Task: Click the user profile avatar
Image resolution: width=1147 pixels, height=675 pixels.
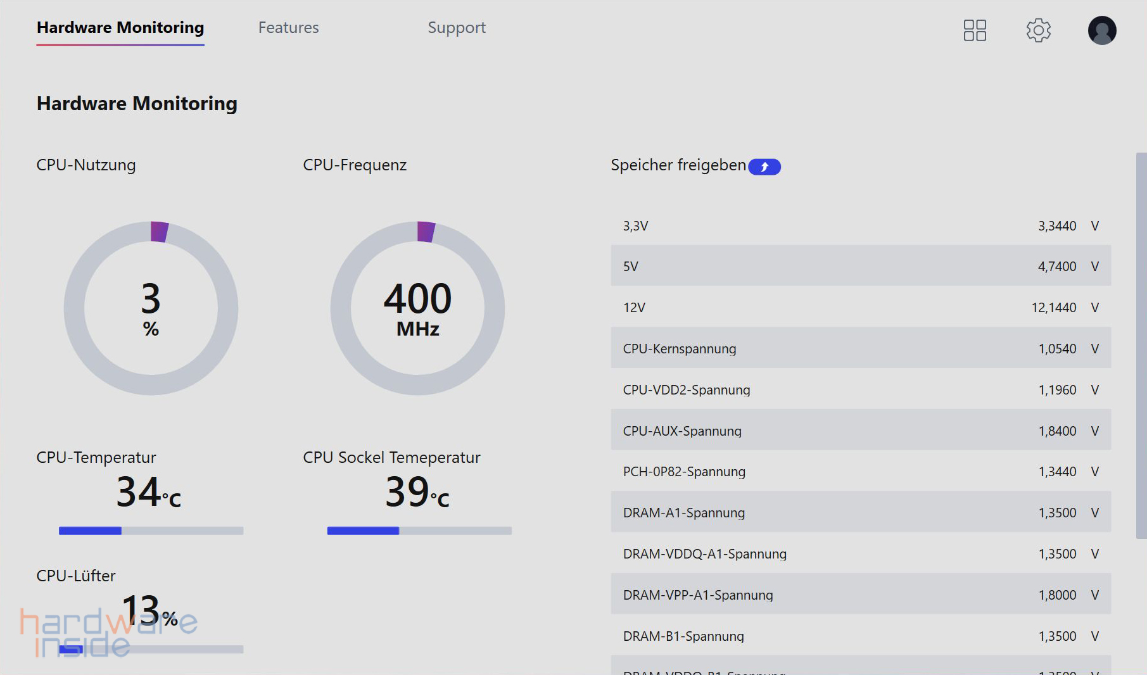Action: point(1101,30)
